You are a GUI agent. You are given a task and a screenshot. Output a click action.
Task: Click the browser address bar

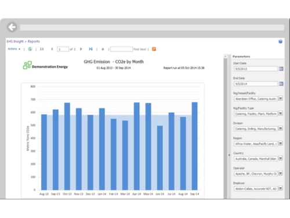[x=152, y=27]
